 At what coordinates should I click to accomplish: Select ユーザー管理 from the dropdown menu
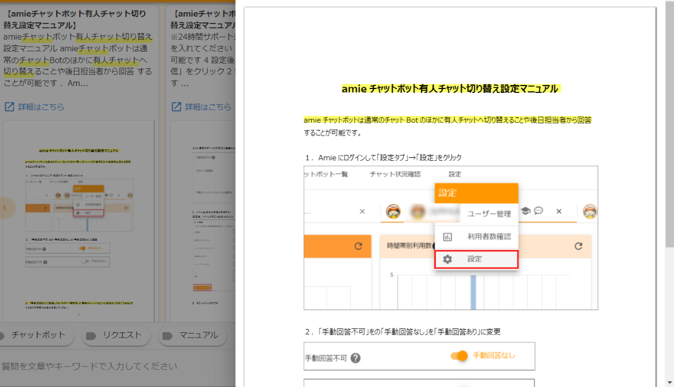(489, 214)
